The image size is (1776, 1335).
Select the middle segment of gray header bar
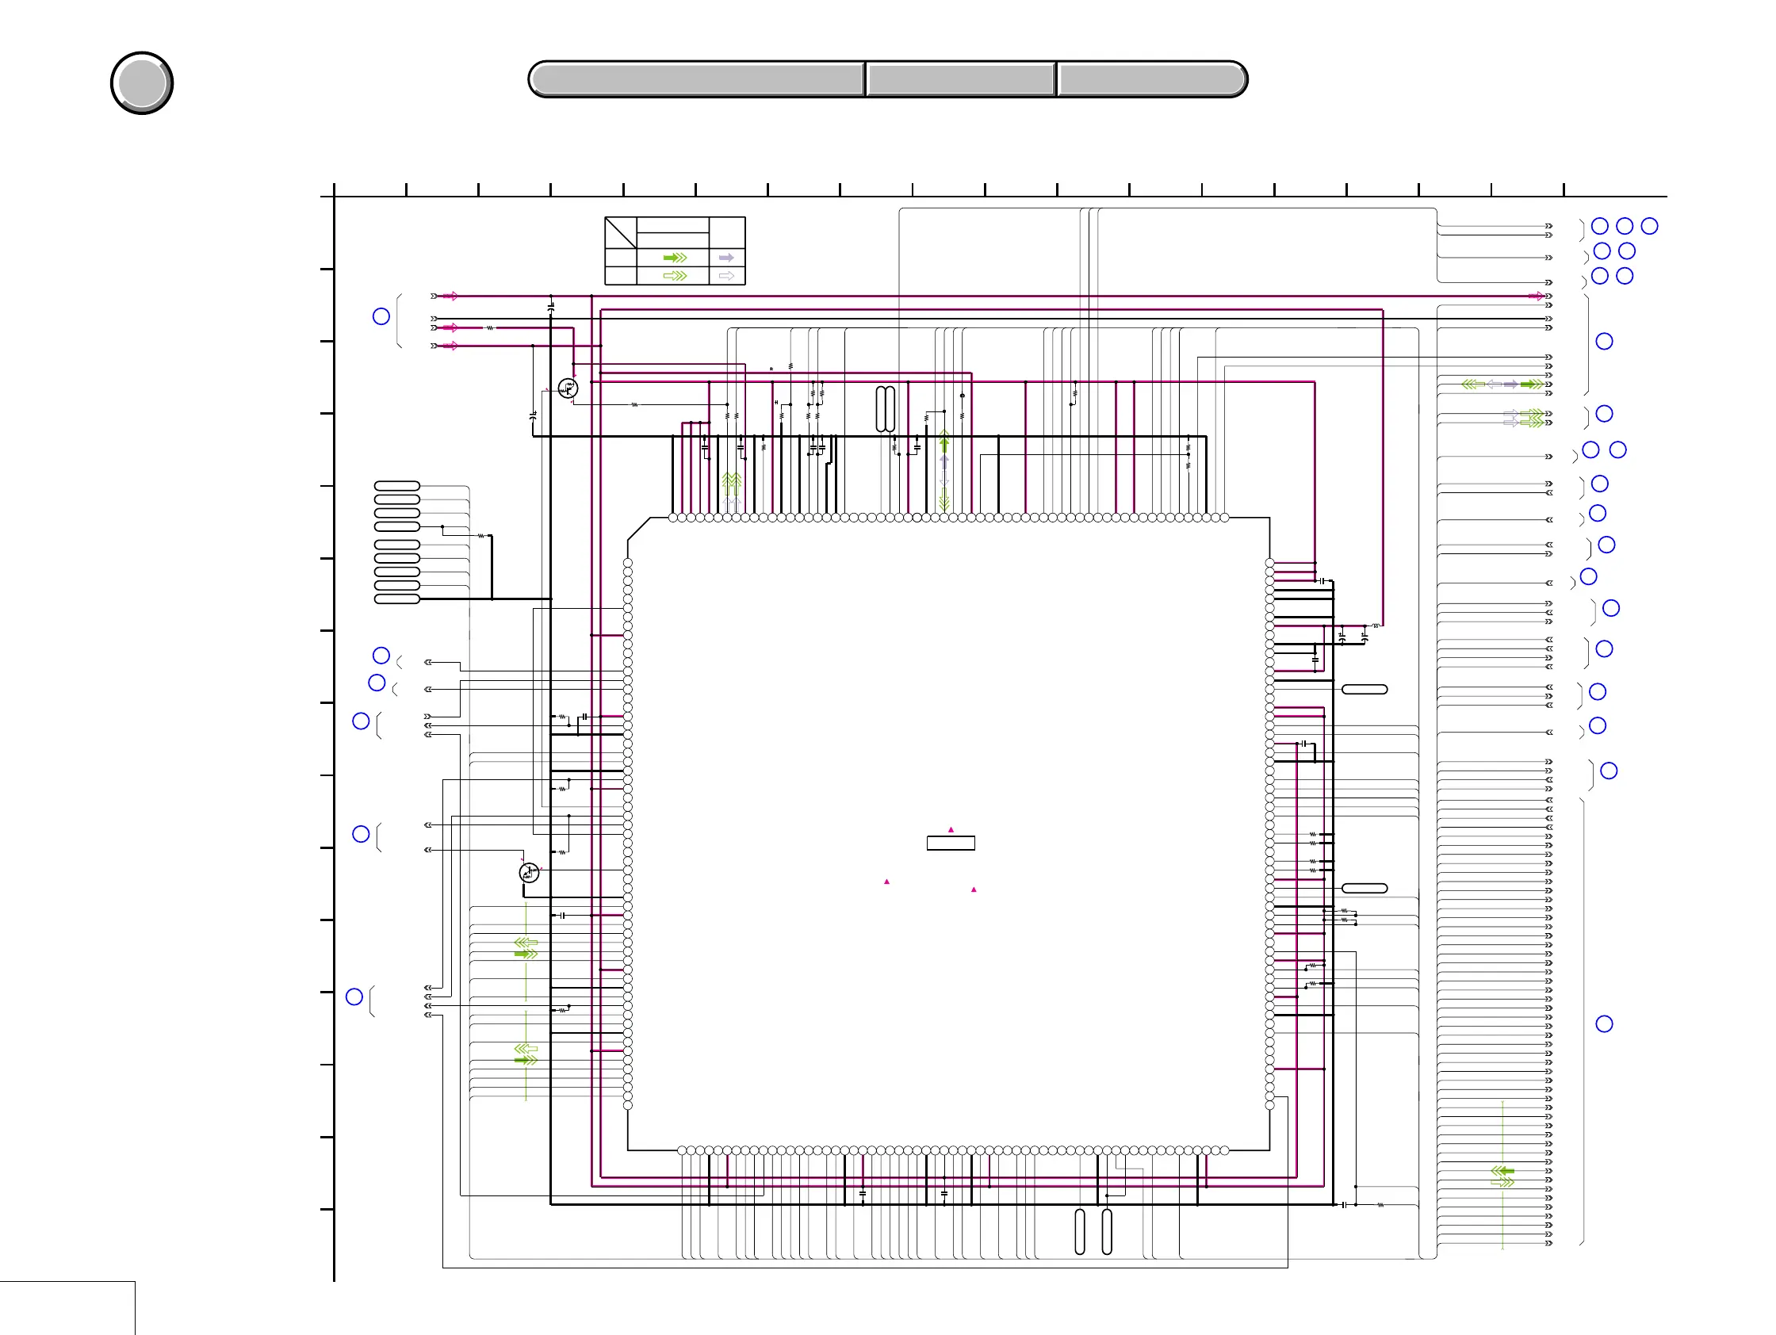(x=960, y=79)
